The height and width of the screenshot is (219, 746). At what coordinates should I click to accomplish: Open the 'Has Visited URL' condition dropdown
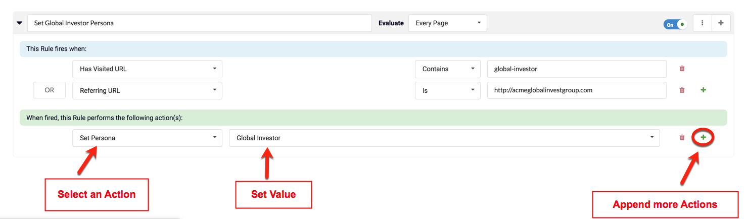point(147,69)
